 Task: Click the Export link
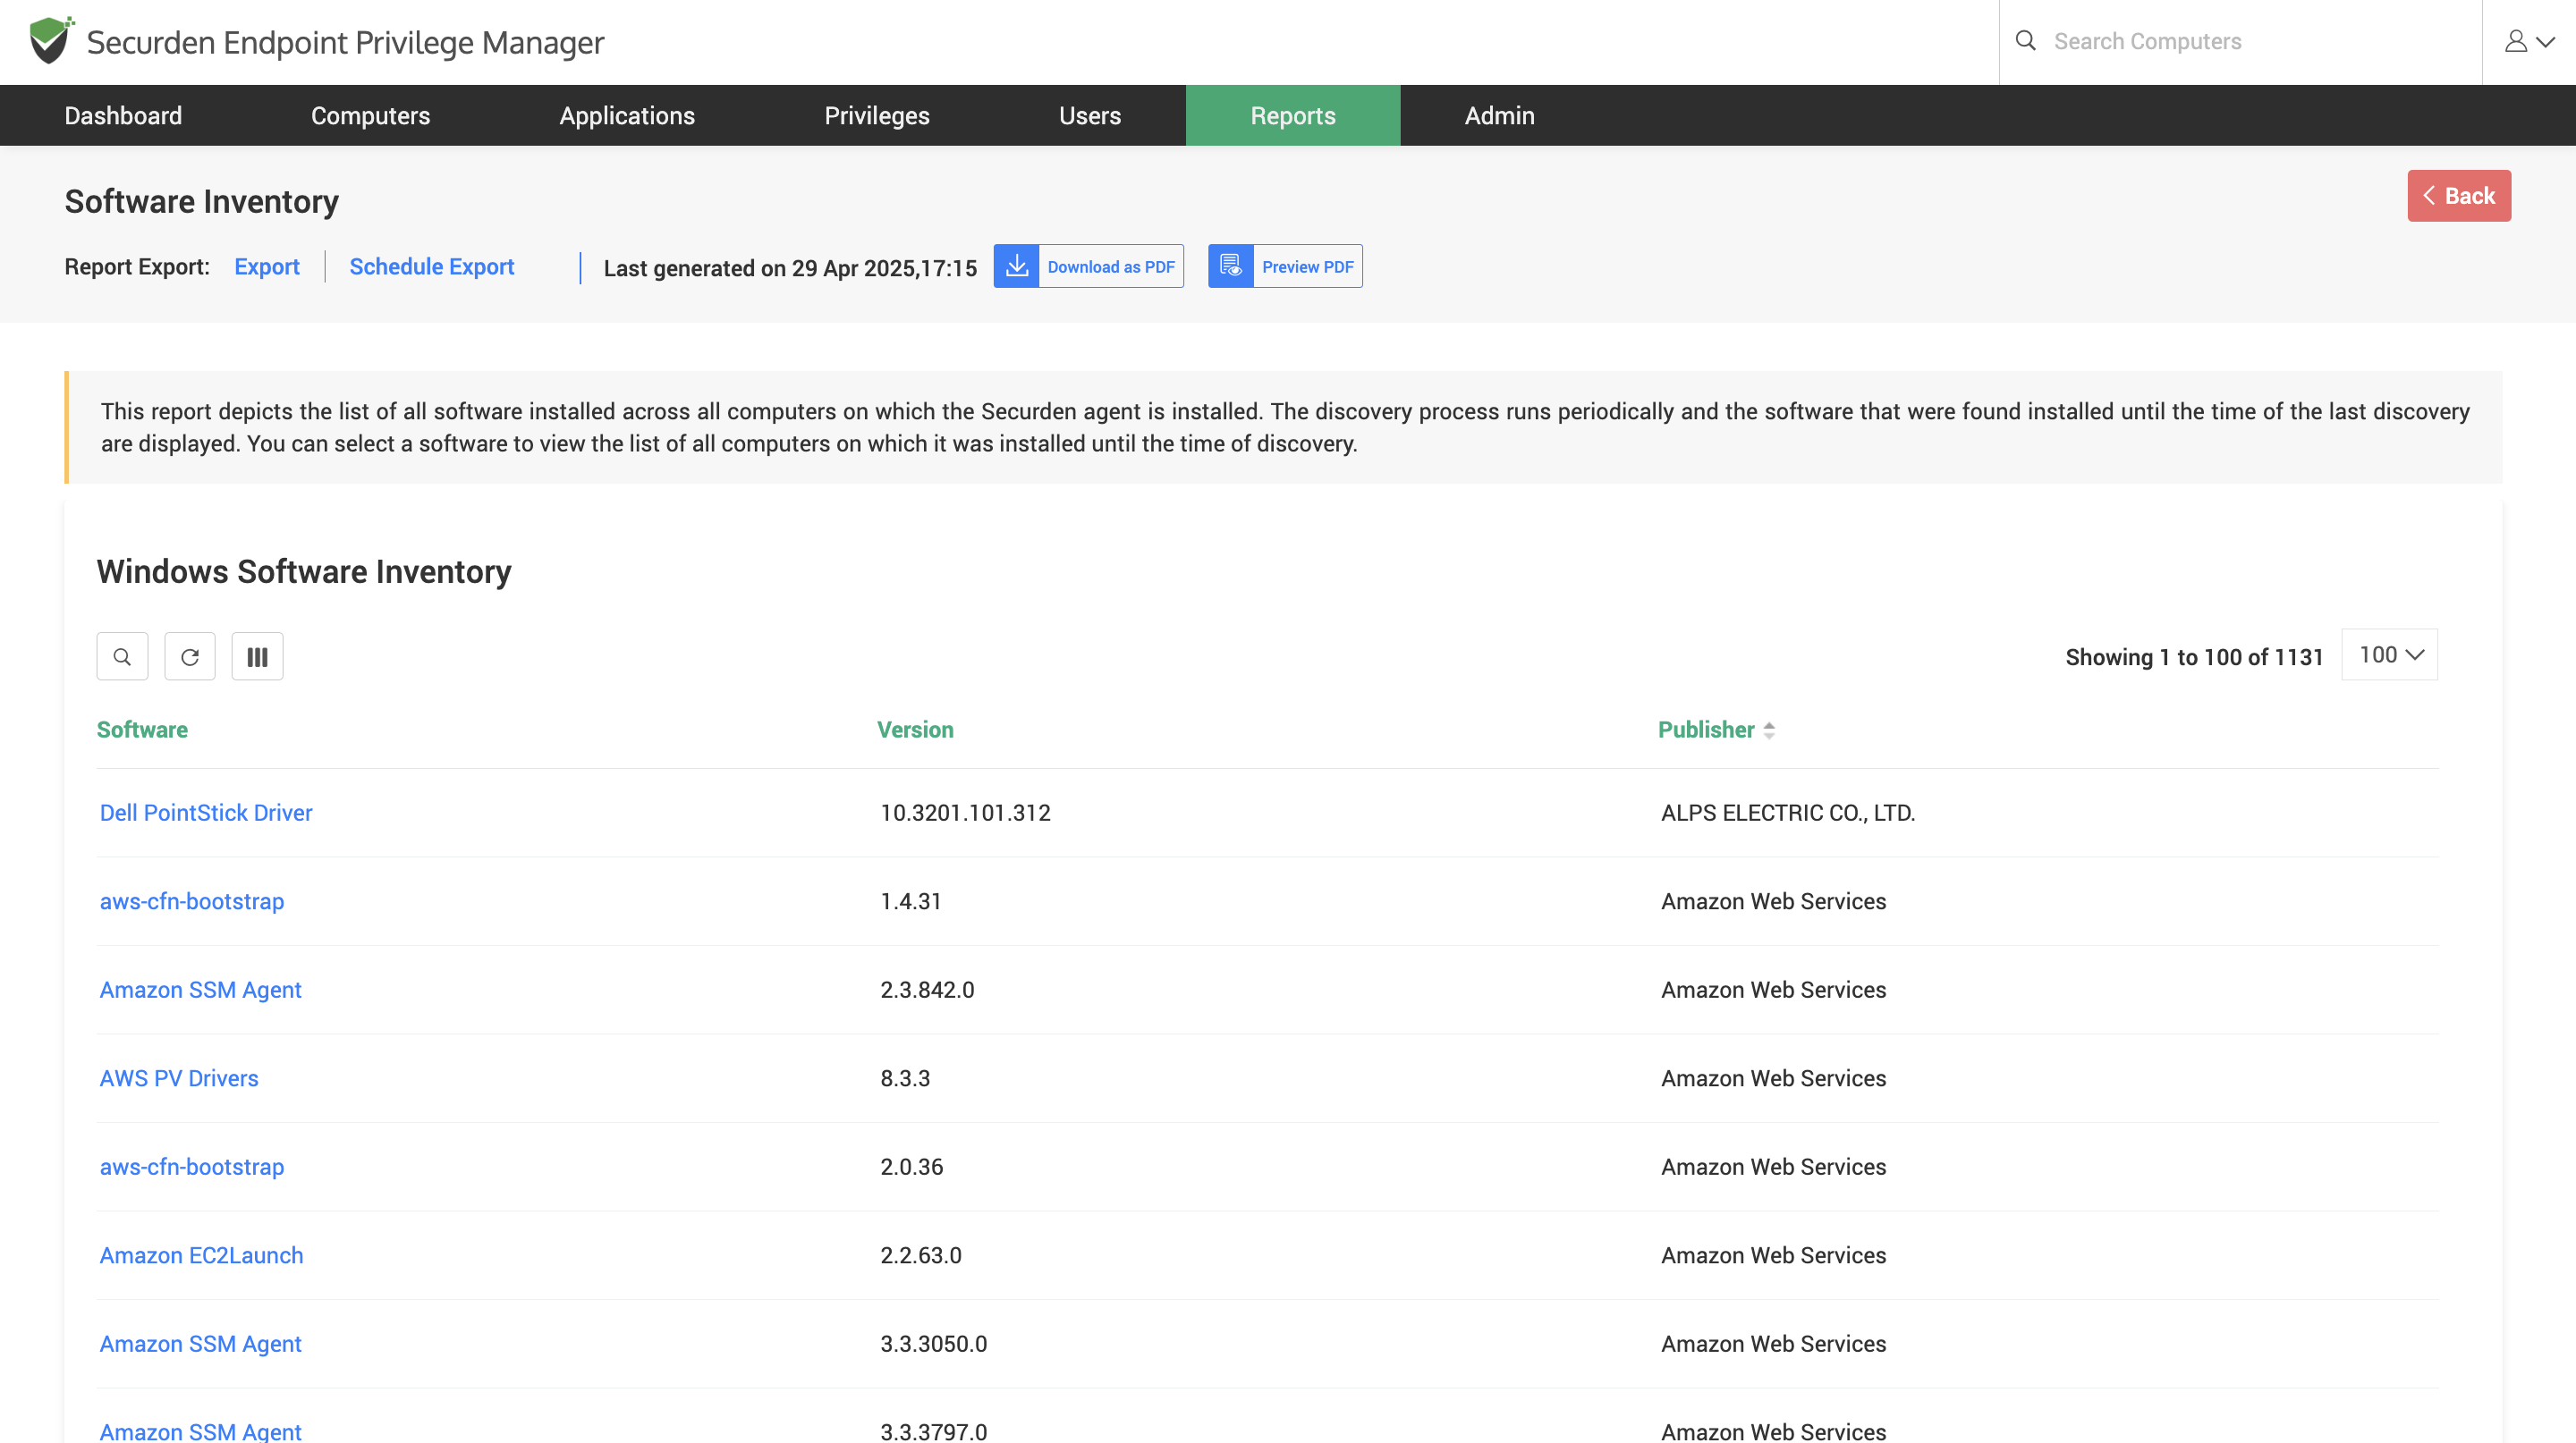point(267,266)
